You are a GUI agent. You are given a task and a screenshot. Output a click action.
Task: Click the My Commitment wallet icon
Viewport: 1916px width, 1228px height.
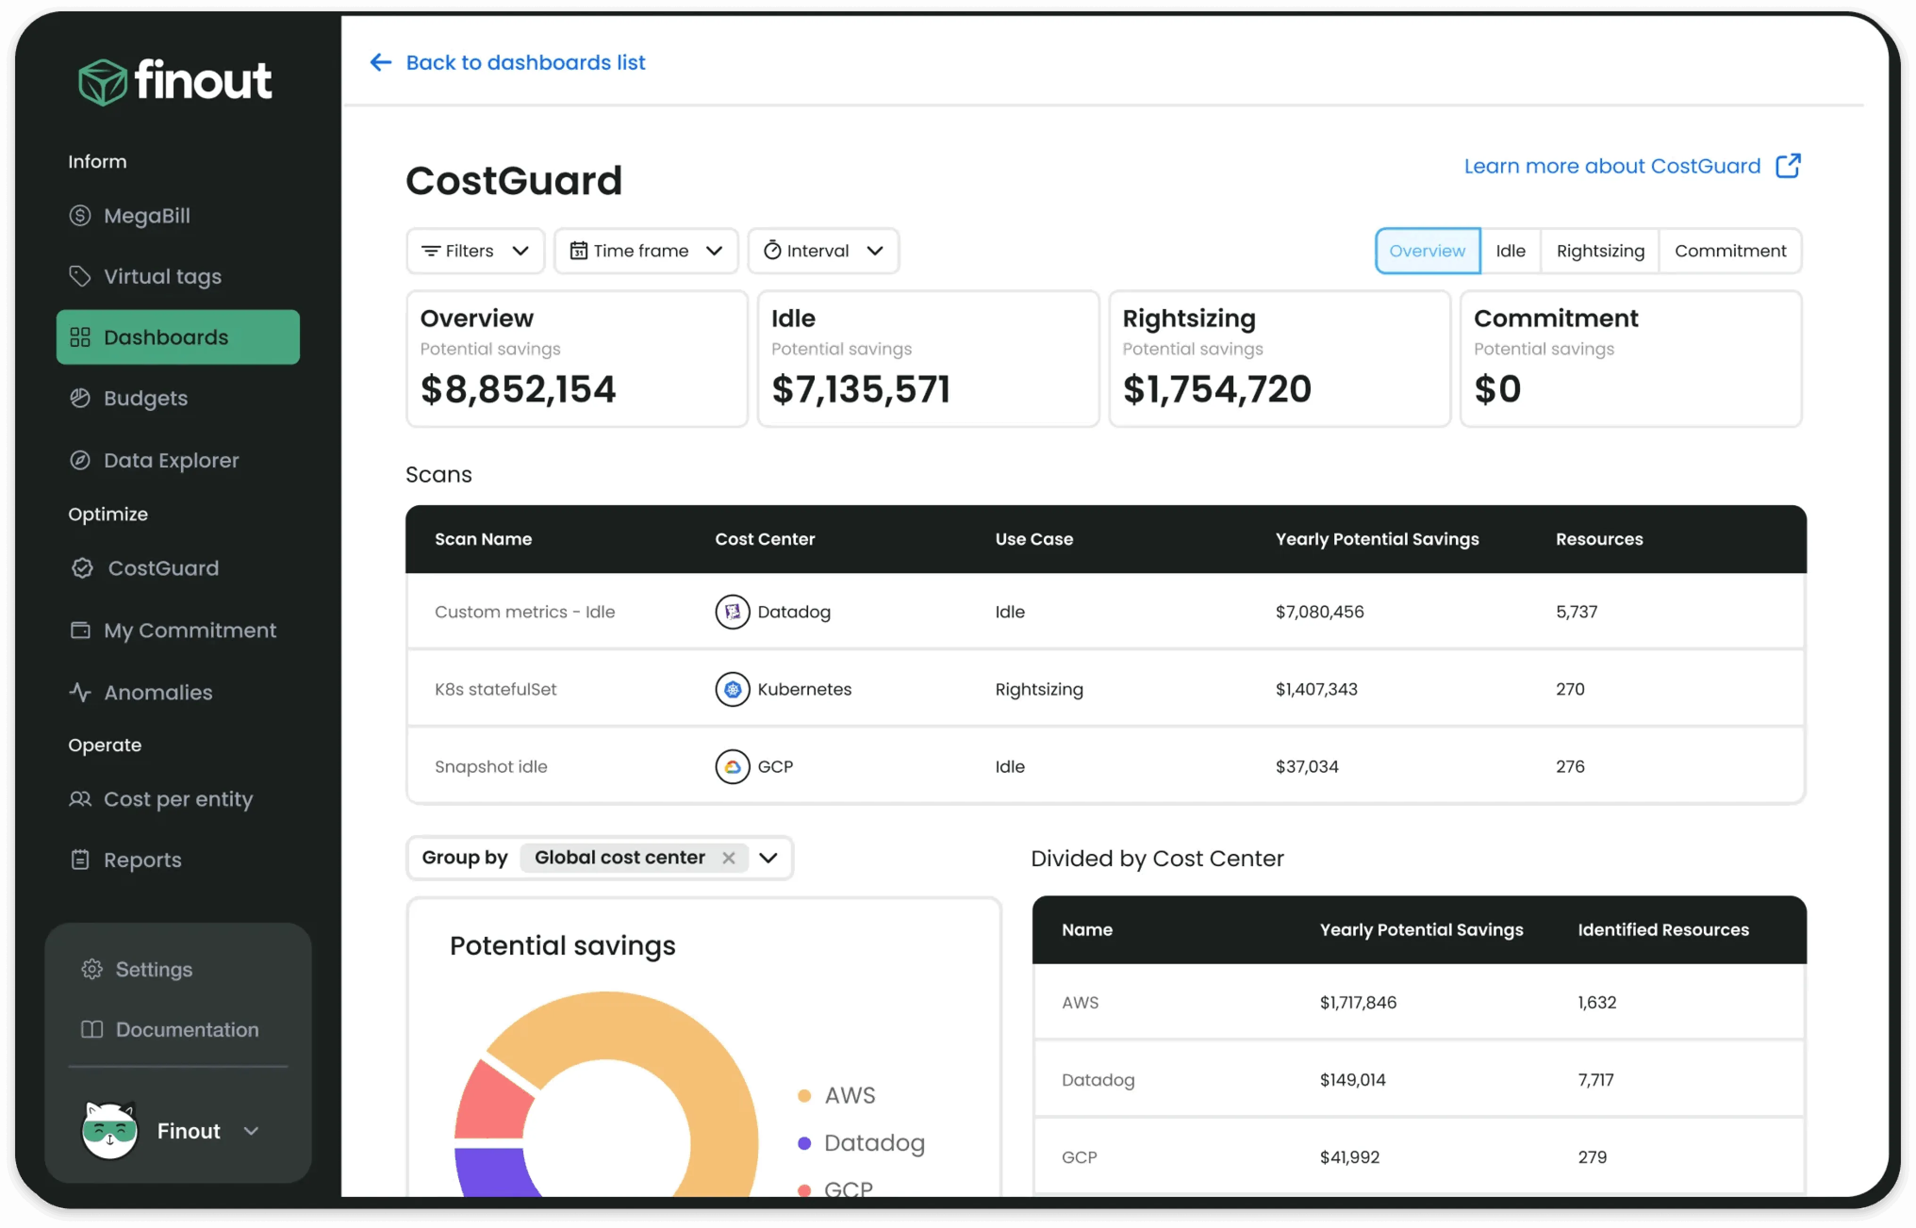point(80,630)
